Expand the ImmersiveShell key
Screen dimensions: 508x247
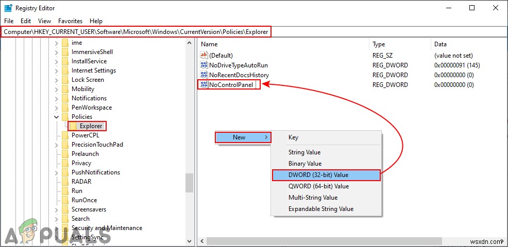click(57, 52)
